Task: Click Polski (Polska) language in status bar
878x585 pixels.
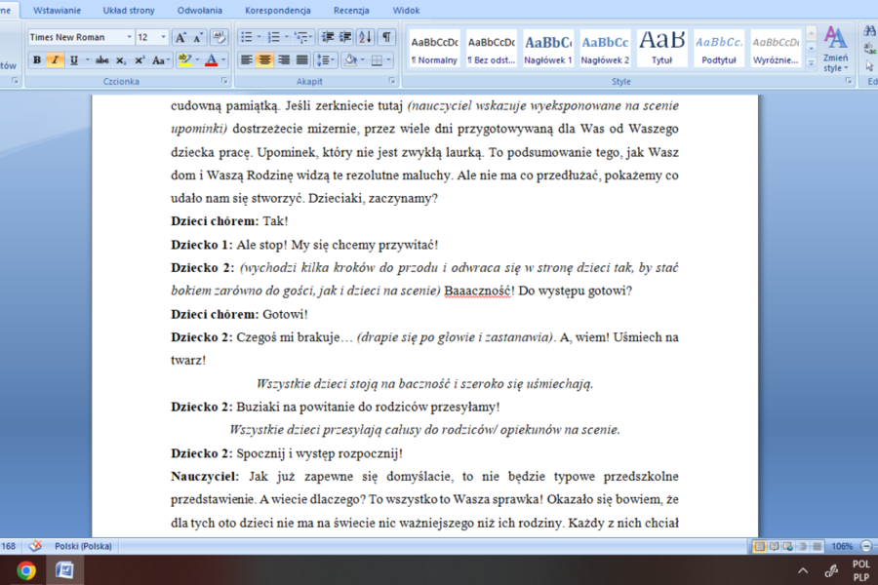Action: [81, 545]
